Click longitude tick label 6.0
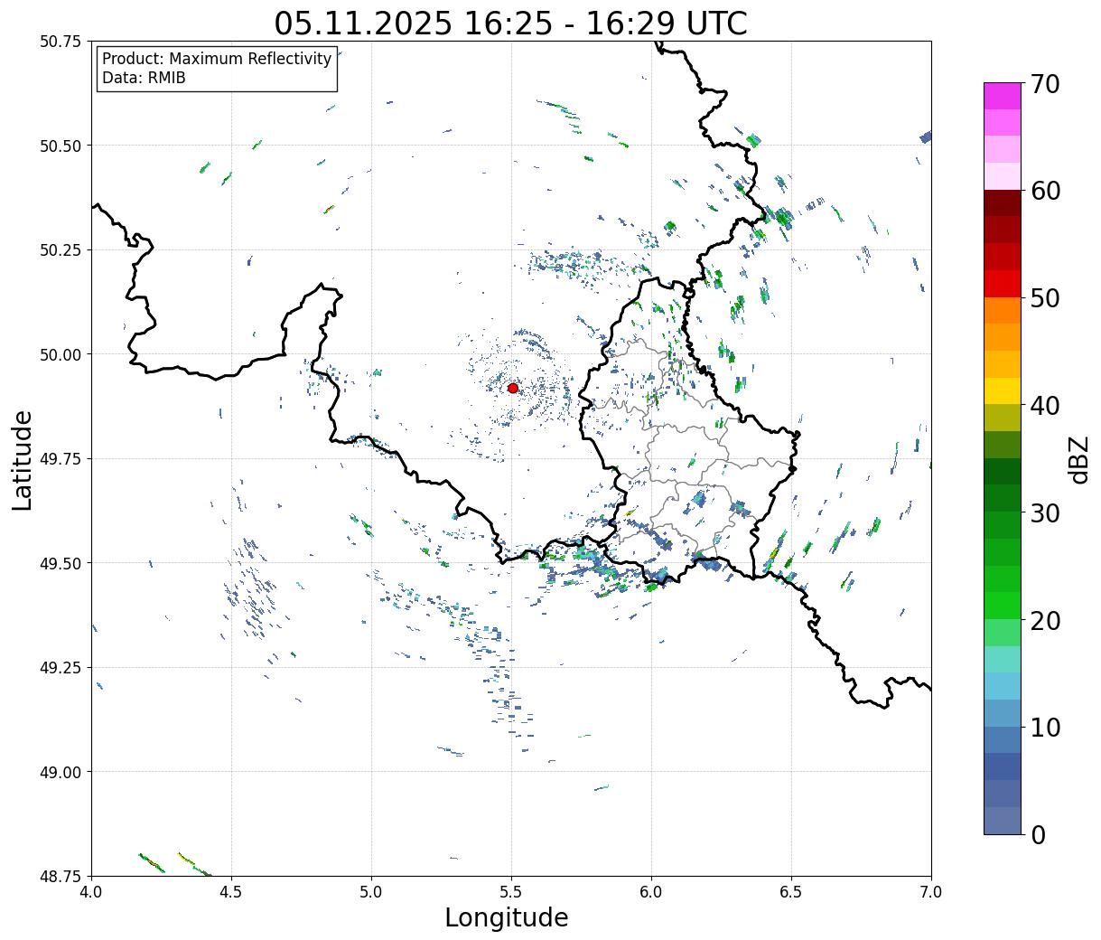This screenshot has width=1101, height=940. pyautogui.click(x=651, y=891)
